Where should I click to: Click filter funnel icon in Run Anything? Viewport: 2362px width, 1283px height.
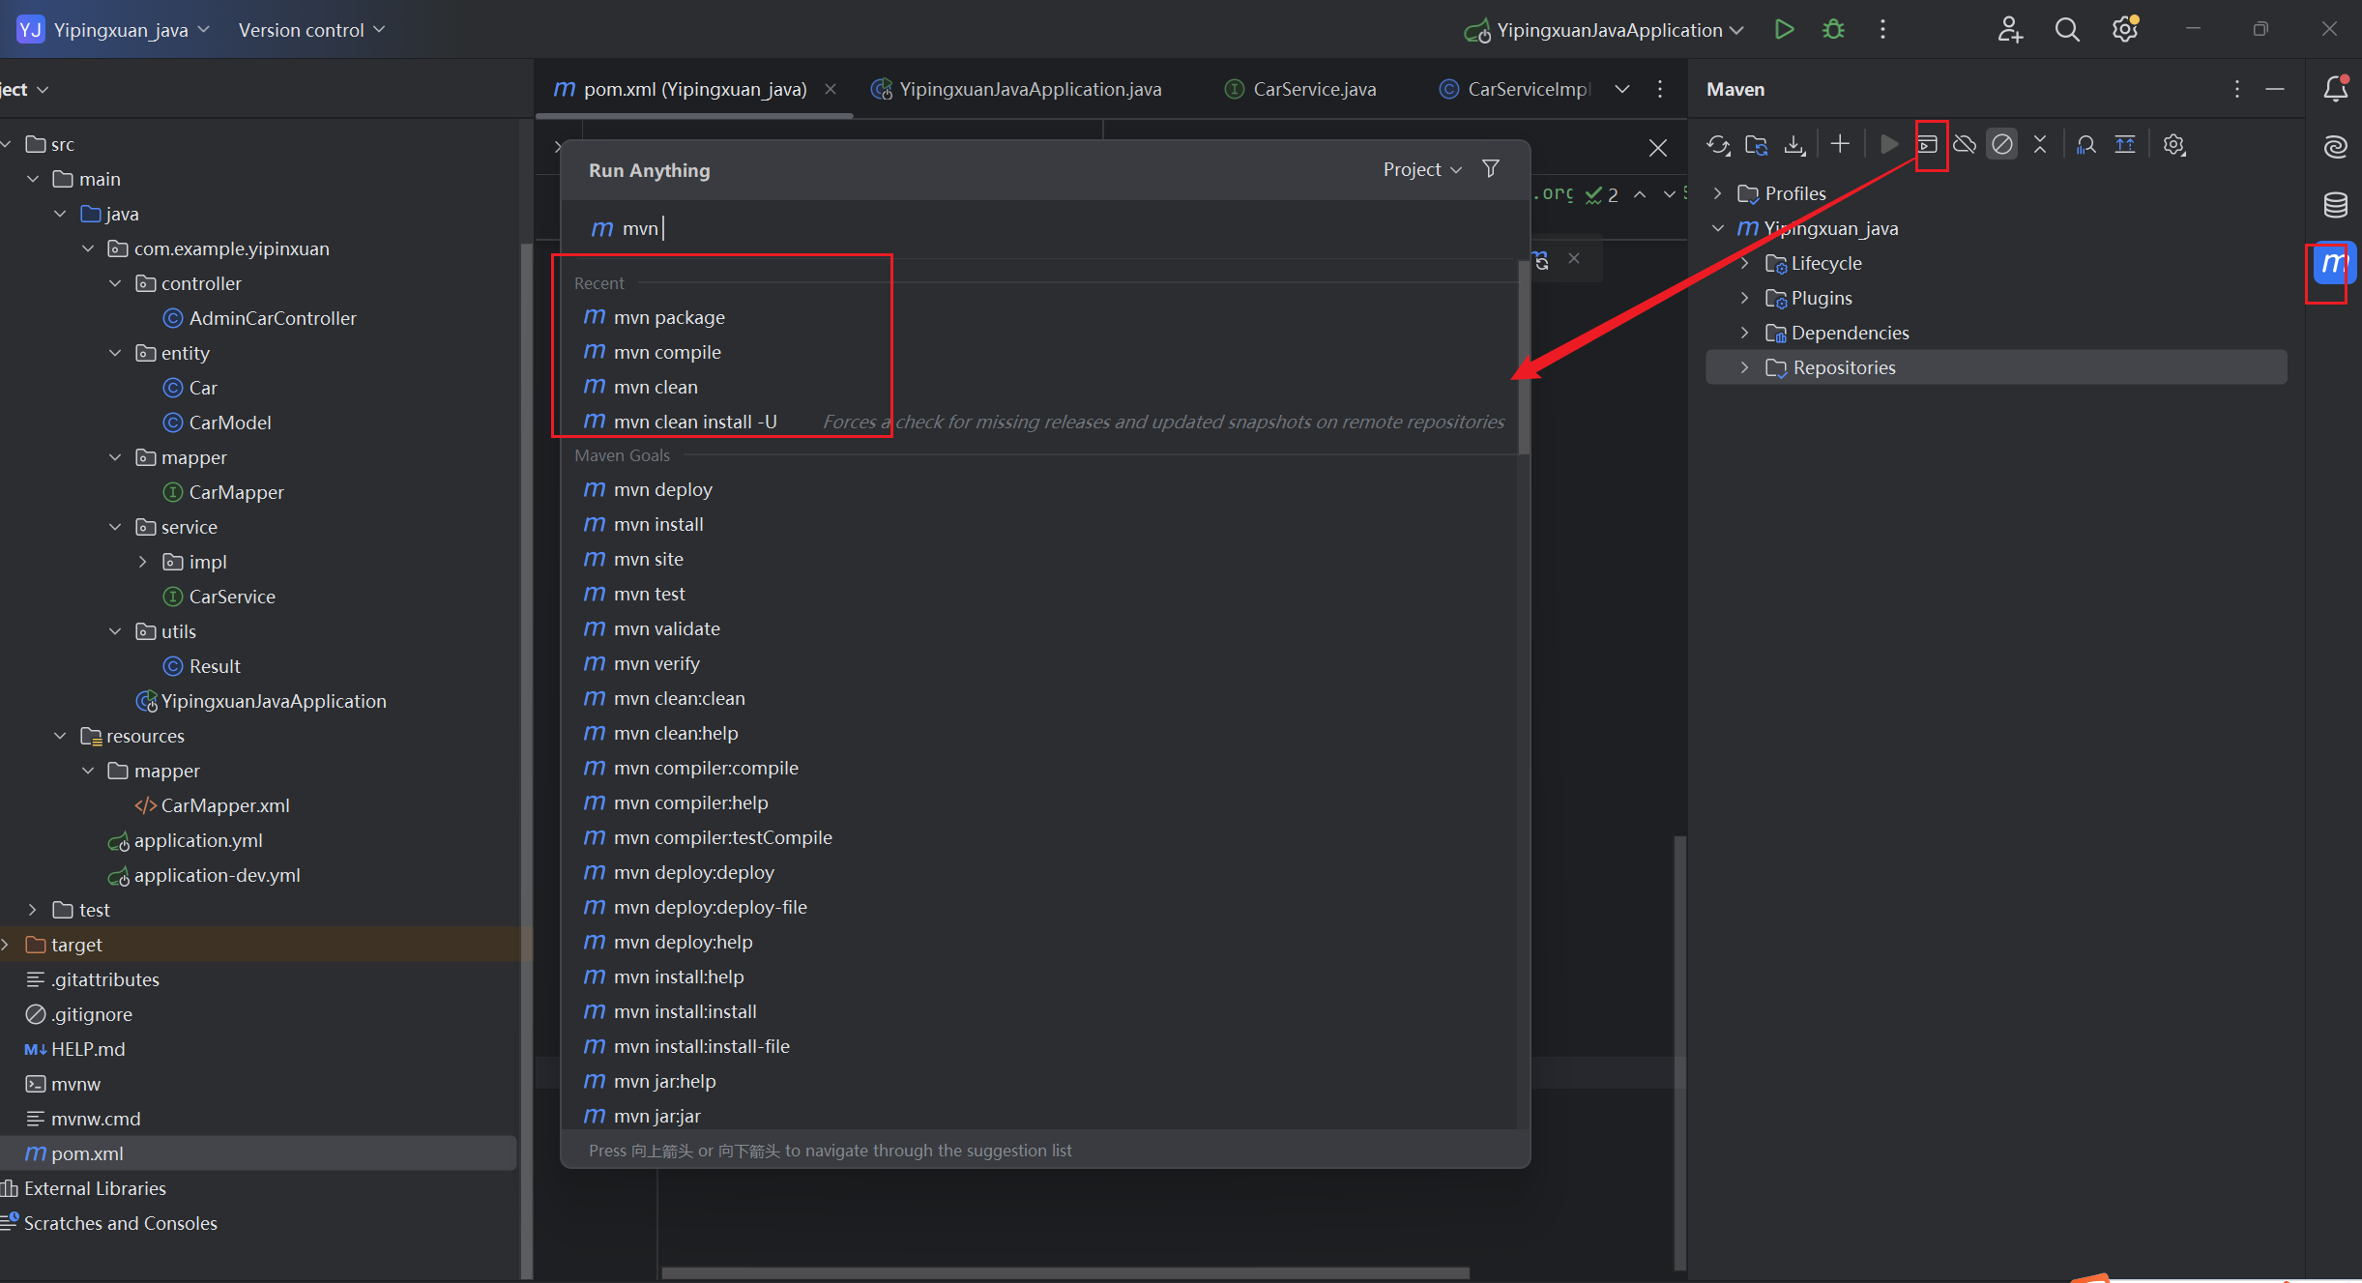tap(1491, 169)
